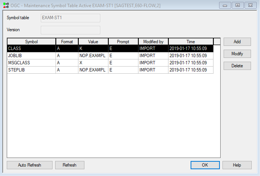The width and height of the screenshot is (260, 176).
Task: Select the MSGCLASS symbol row
Action: [x=32, y=63]
